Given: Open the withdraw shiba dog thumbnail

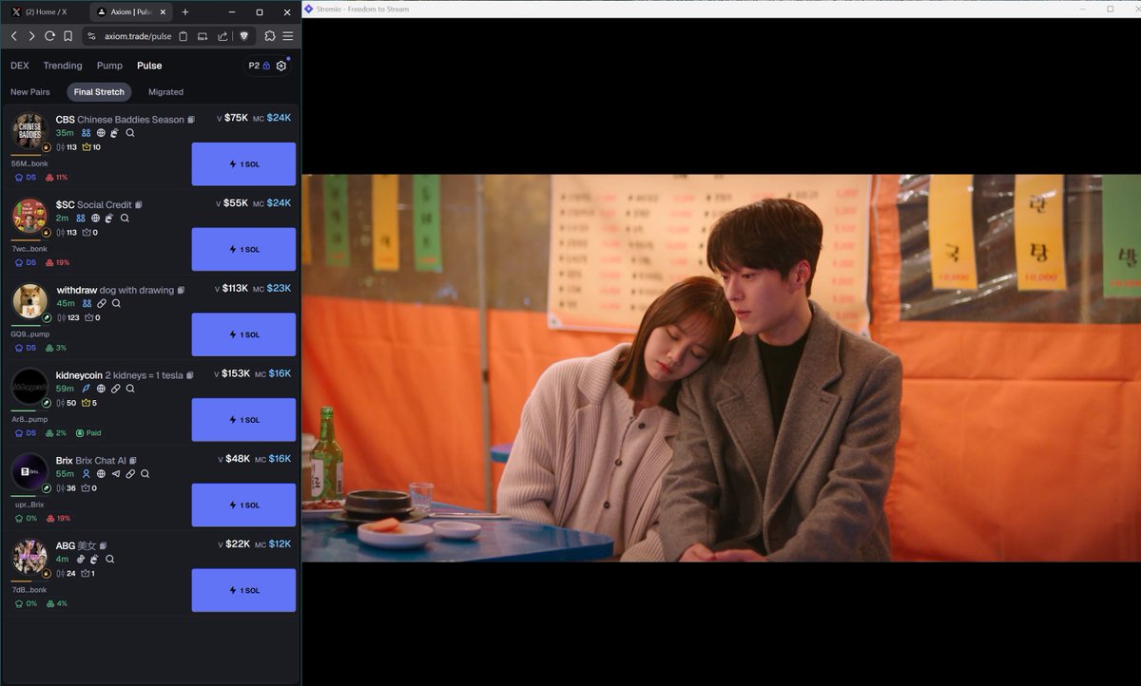Looking at the screenshot, I should pyautogui.click(x=29, y=301).
